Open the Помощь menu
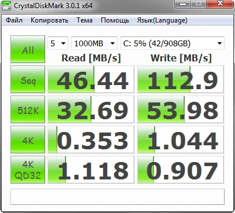Screen dimensions: 235x213 115,20
